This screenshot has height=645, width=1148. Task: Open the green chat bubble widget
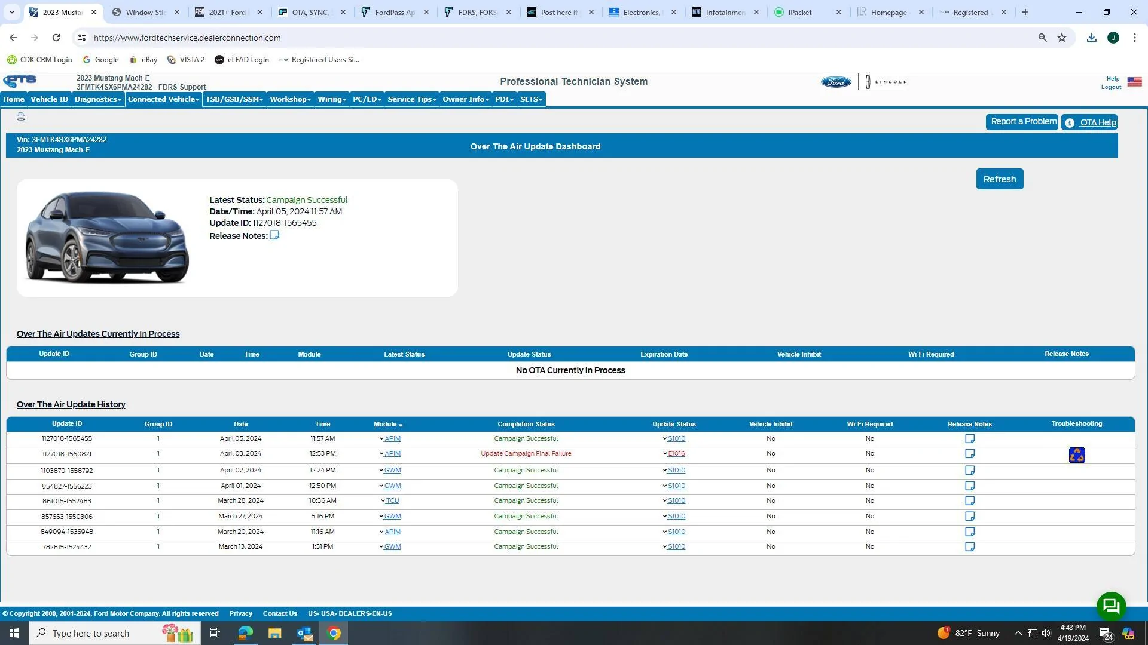[1111, 606]
